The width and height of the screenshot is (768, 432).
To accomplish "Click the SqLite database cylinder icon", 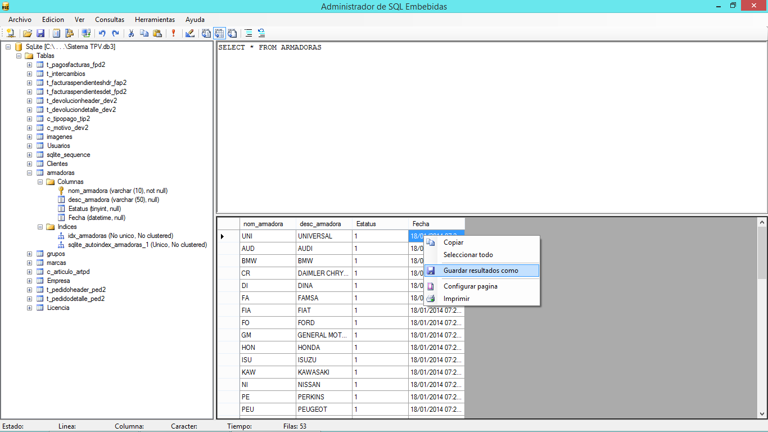I will point(19,47).
